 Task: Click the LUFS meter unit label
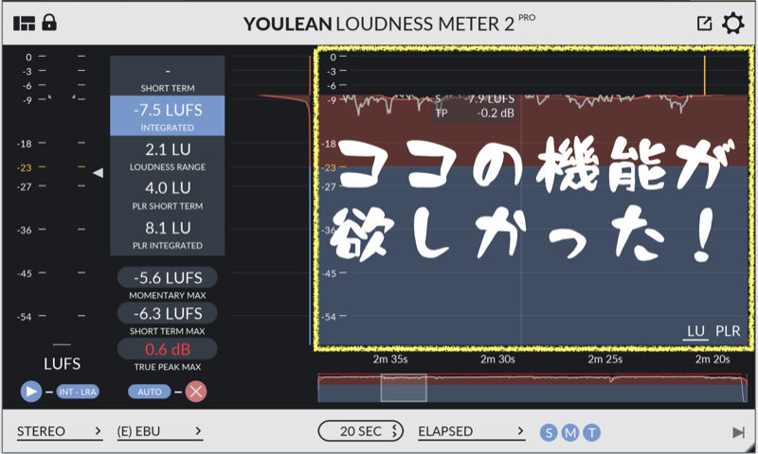click(62, 364)
